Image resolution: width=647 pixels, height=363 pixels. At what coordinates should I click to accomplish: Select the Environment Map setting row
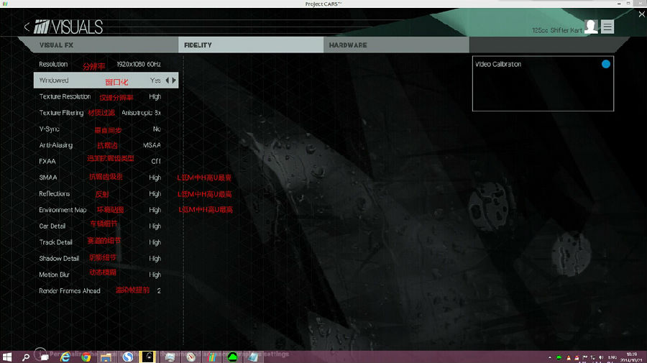[106, 210]
